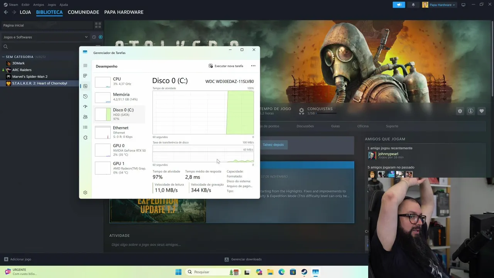The width and height of the screenshot is (494, 278).
Task: Select Disco 0 (C:) in performance list
Action: pyautogui.click(x=119, y=114)
